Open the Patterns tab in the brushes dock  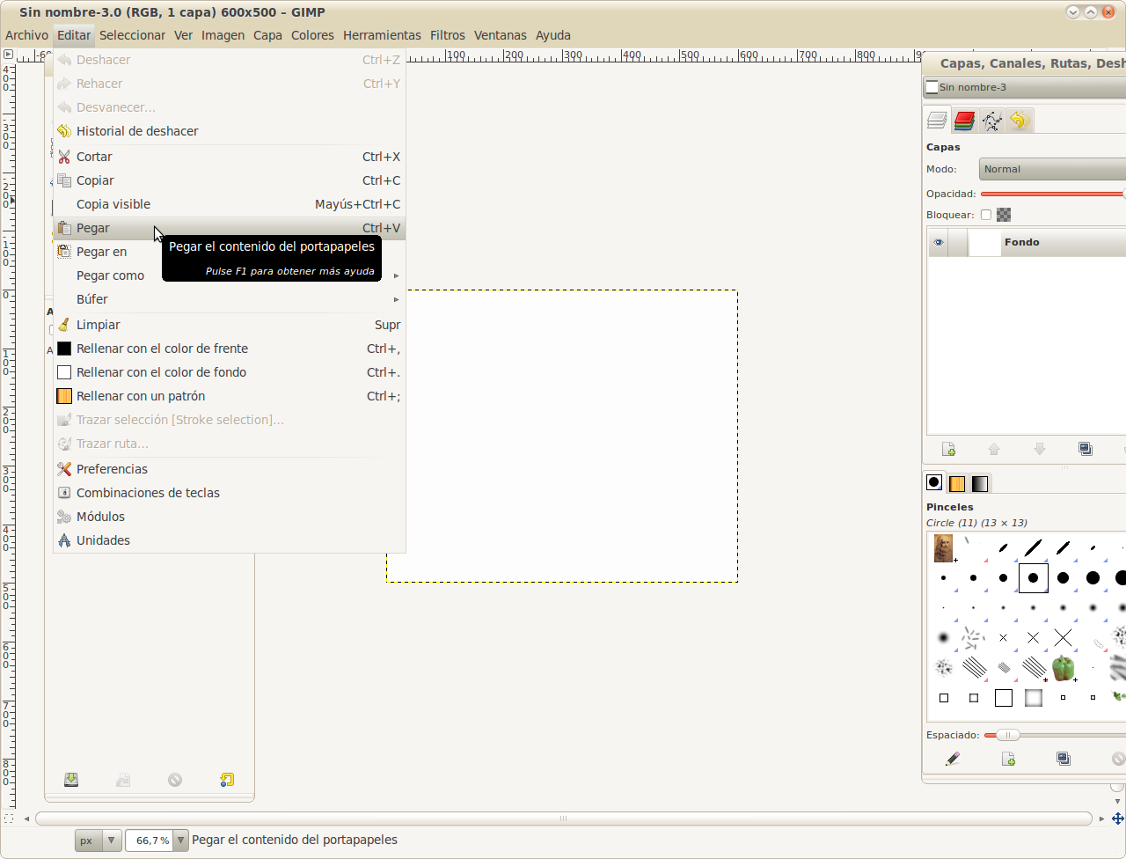coord(957,482)
